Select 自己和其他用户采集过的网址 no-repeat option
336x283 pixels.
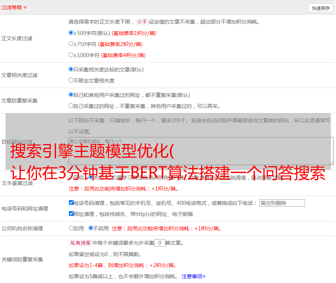click(71, 95)
